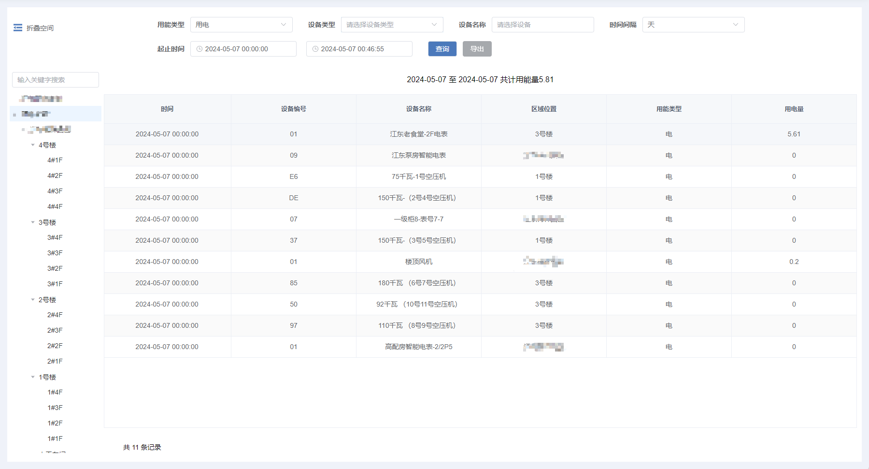Screen dimensions: 869x469
Task: Click the 150千瓦-（2号4号空压机） cell
Action: click(419, 198)
